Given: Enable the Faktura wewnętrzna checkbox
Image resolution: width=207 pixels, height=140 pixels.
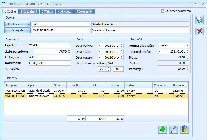Looking at the screenshot, I should point(162,11).
